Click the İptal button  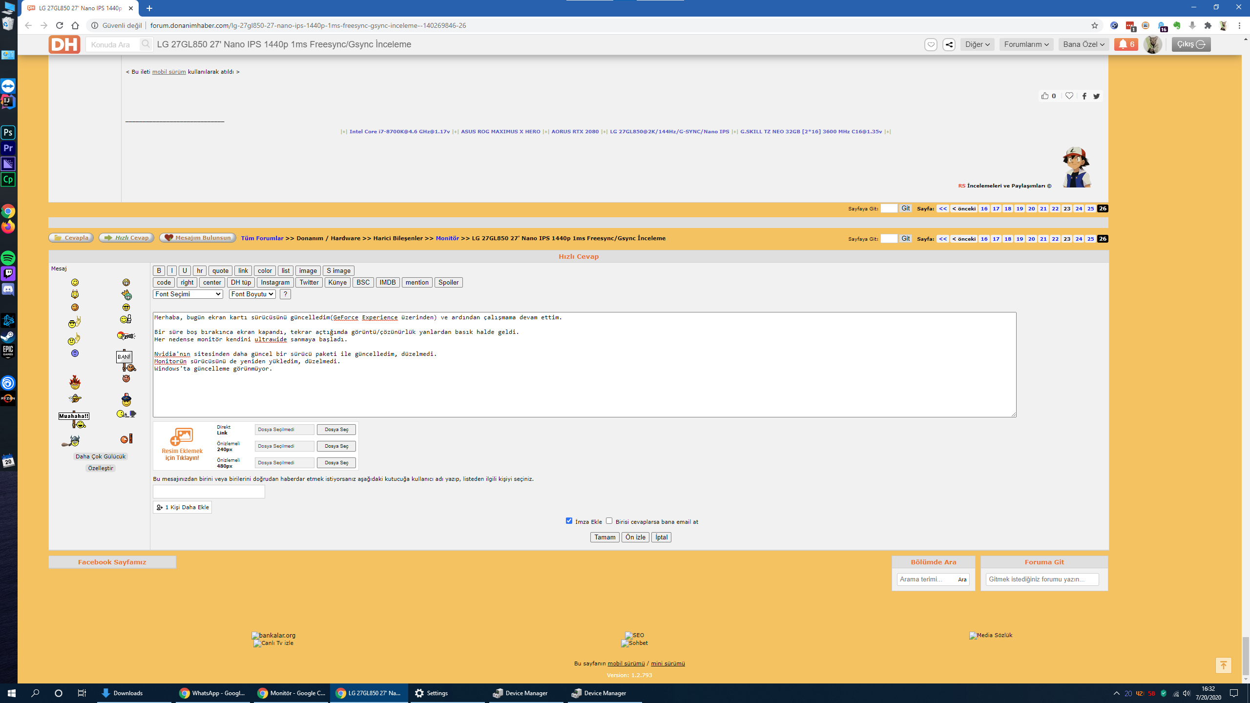tap(661, 537)
